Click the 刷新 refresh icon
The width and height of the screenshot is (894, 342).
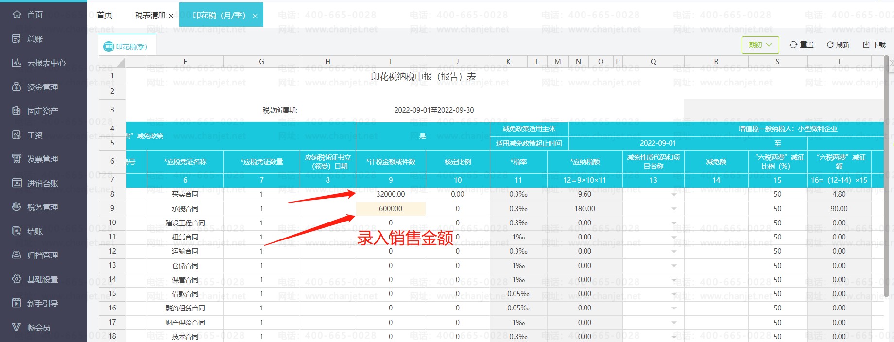[x=830, y=45]
